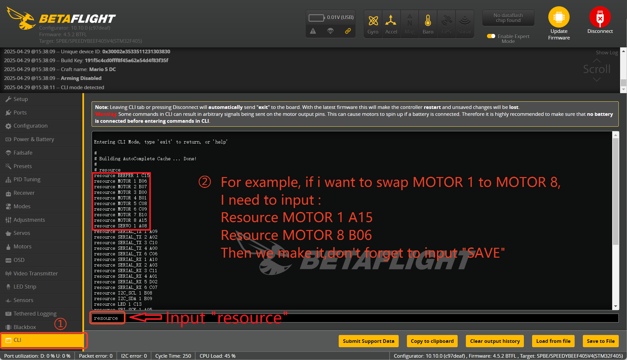Click CLI output scrollbar up arrow
Image resolution: width=627 pixels, height=360 pixels.
615,135
